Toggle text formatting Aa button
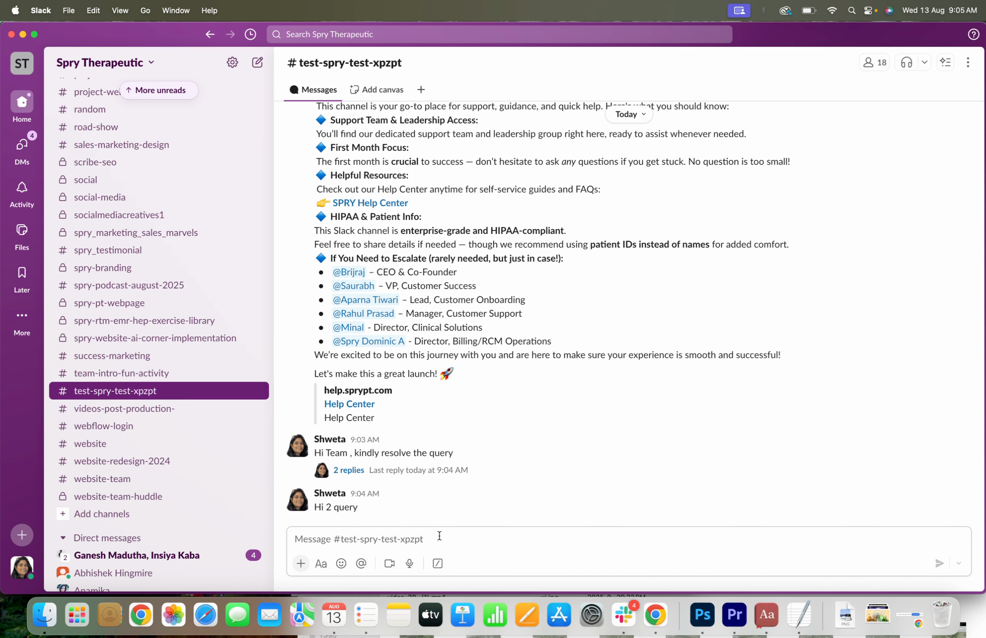The image size is (986, 638). pyautogui.click(x=321, y=563)
